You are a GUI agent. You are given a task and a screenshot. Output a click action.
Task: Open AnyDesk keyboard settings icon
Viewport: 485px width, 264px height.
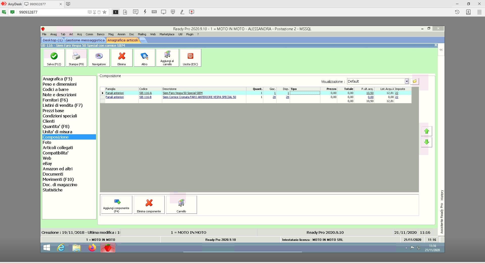click(154, 12)
